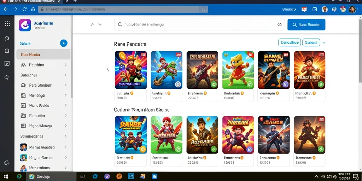Image resolution: width=362 pixels, height=181 pixels.
Task: Open the purple app logo in the sidebar
Action: [x=25, y=25]
